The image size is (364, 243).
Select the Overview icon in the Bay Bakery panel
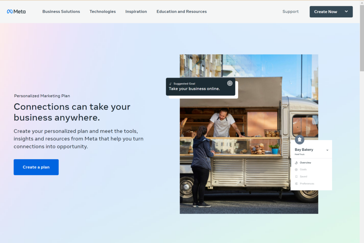296,162
